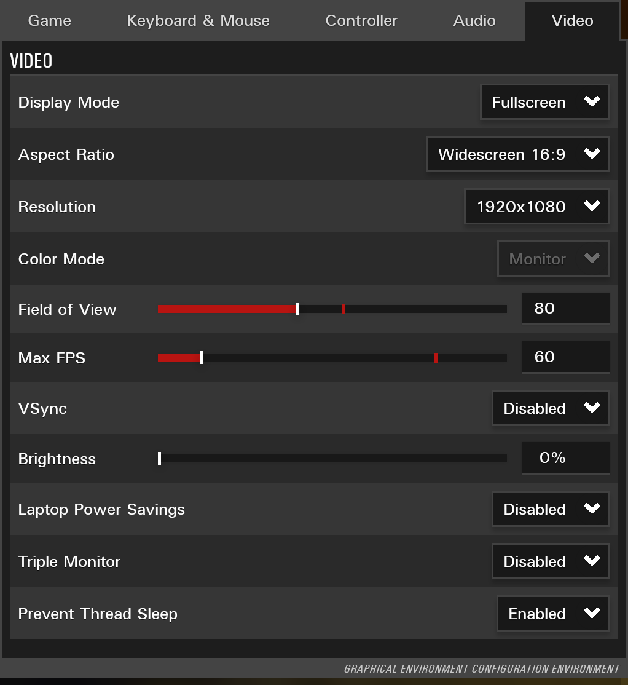Open the Resolution 1920x1080 dropdown
The height and width of the screenshot is (685, 628).
point(536,207)
